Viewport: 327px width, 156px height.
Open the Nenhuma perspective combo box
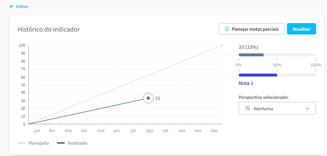(277, 108)
